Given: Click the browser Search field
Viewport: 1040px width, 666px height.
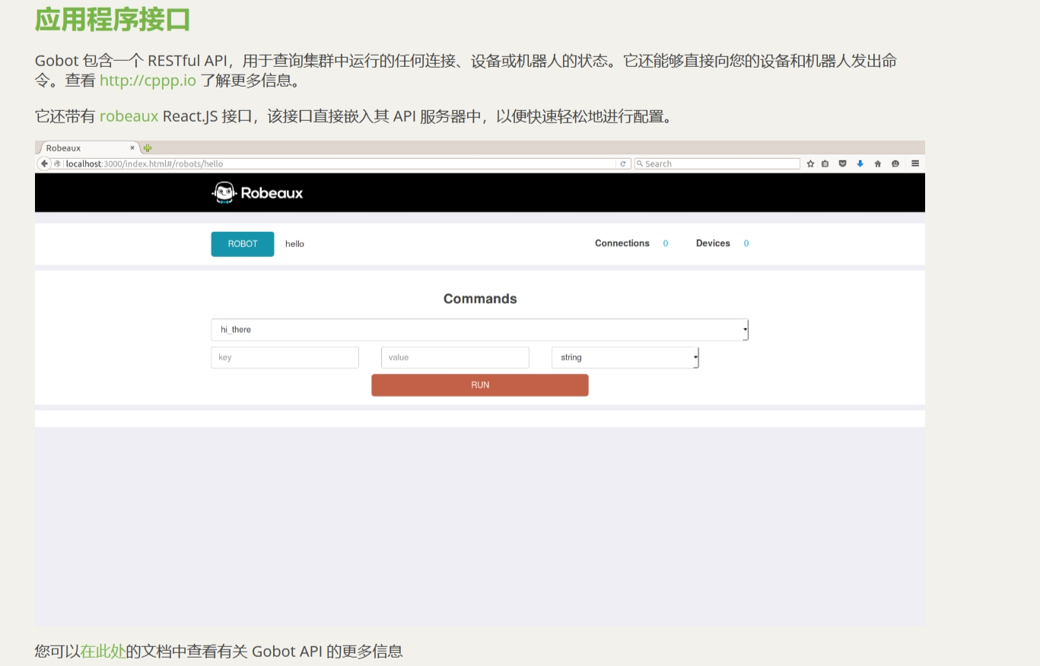Looking at the screenshot, I should coord(717,163).
